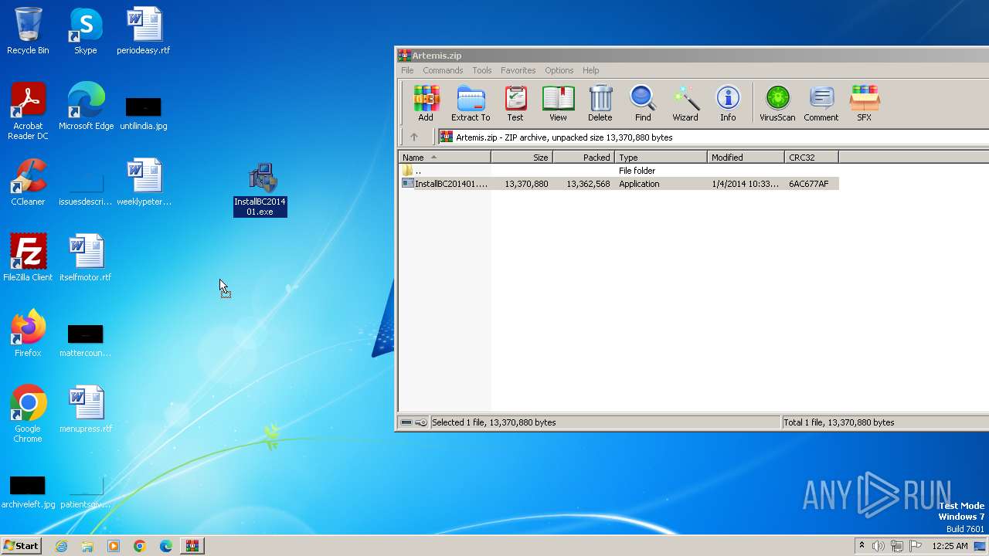Select InstallBC201401 file in archive list

point(618,184)
